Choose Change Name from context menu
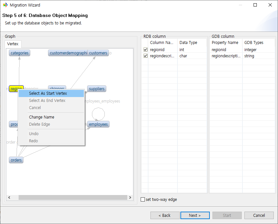Image resolution: width=278 pixels, height=224 pixels. (x=41, y=117)
